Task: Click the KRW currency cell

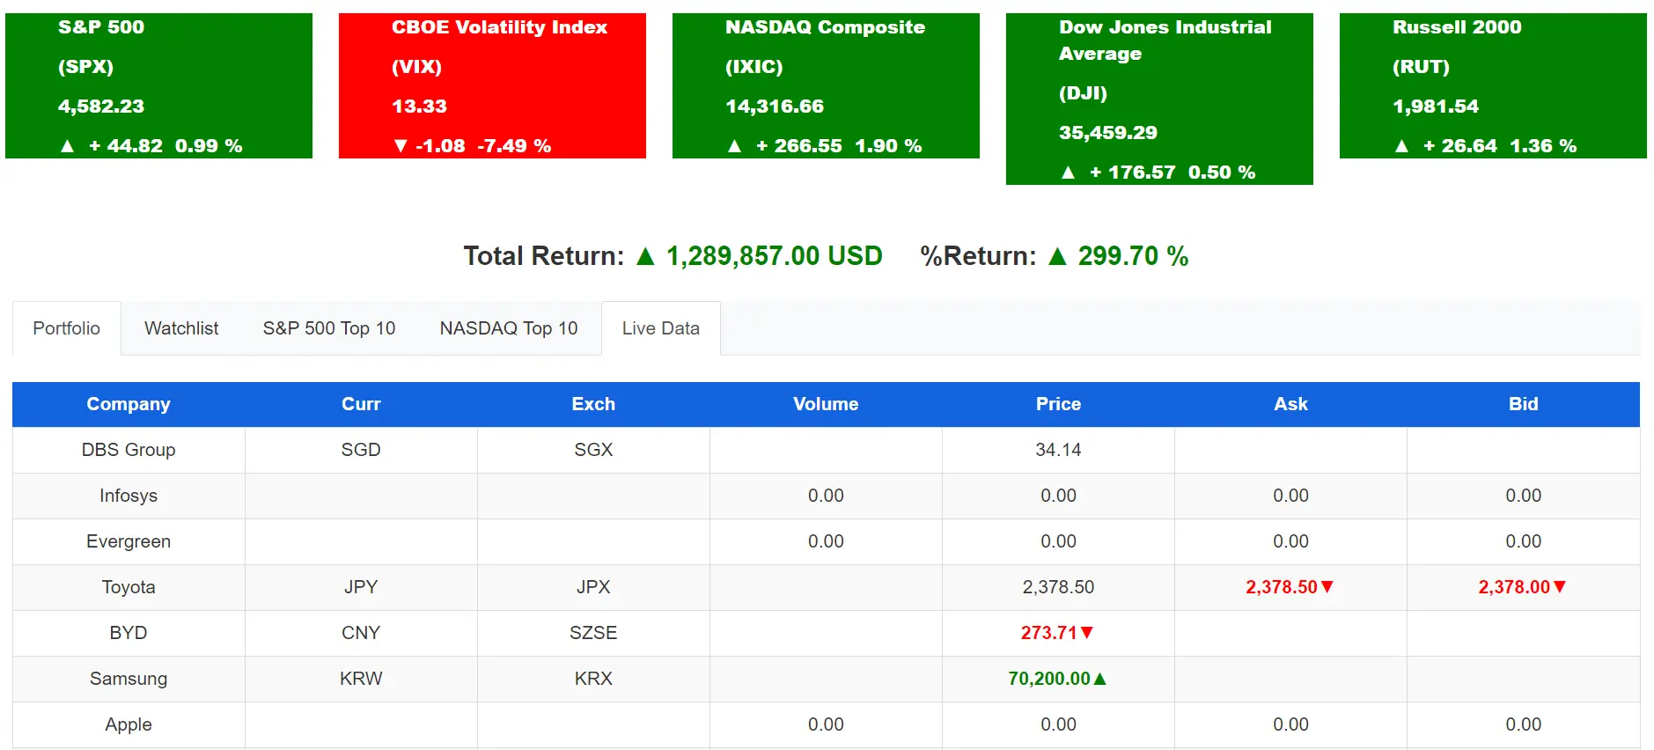Action: pyautogui.click(x=361, y=679)
